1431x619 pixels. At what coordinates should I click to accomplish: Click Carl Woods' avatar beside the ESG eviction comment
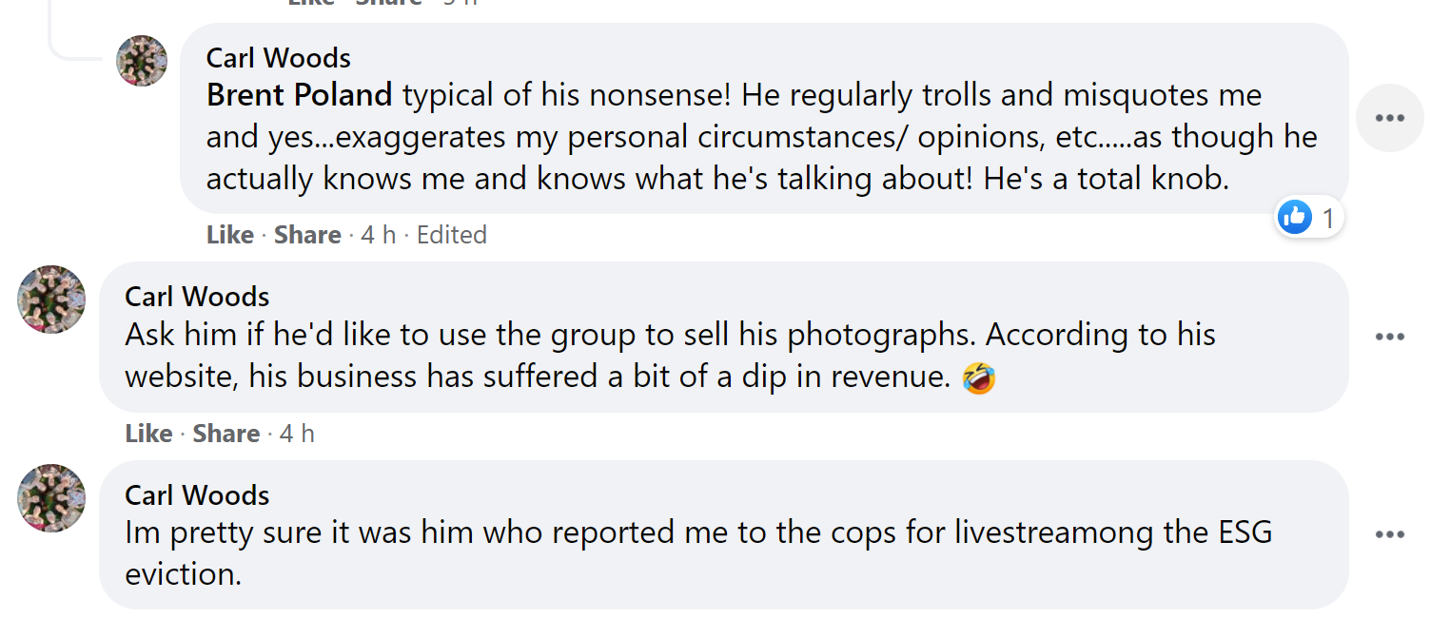point(51,497)
